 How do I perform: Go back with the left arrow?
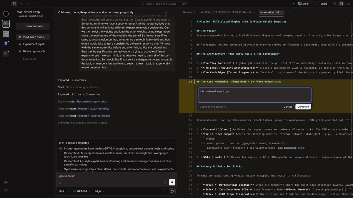coord(27,4)
